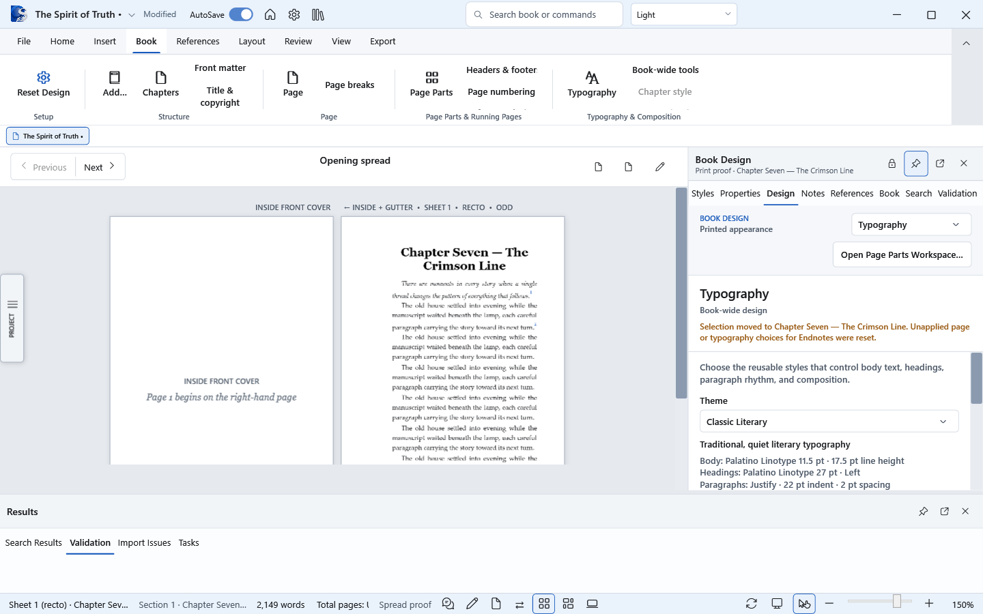Screen dimensions: 983x614
Task: Click refresh icon in status bar
Action: (752, 604)
